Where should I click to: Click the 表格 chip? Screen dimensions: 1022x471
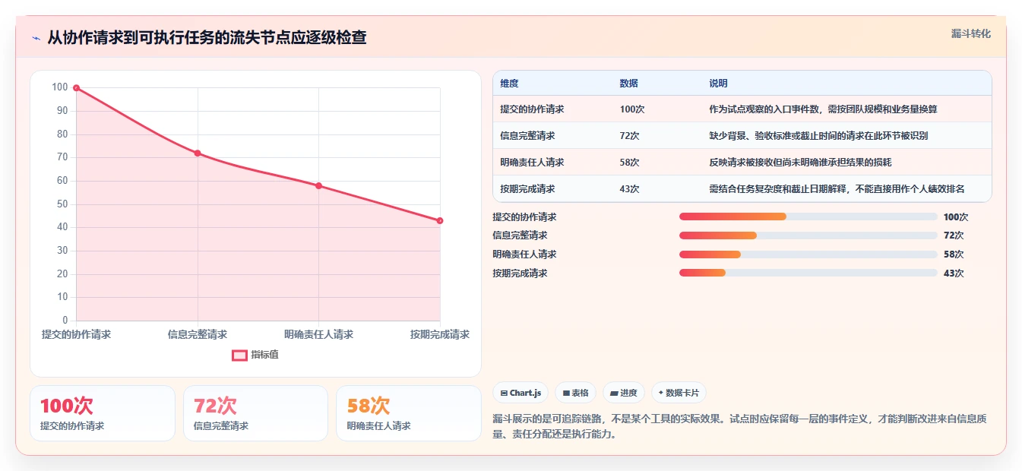tap(576, 393)
